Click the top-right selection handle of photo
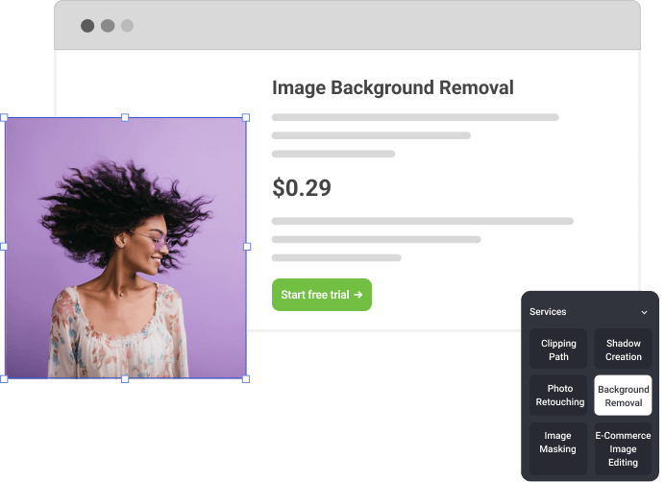 point(246,117)
